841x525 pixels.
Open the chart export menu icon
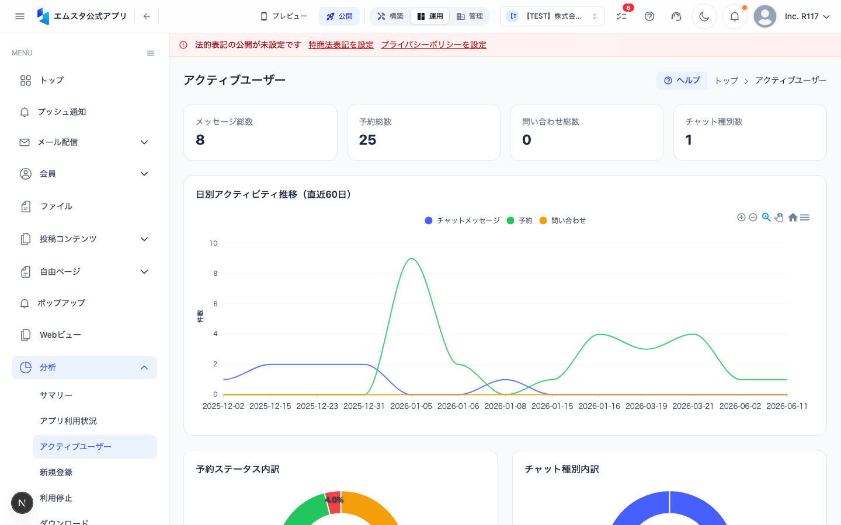(x=805, y=218)
